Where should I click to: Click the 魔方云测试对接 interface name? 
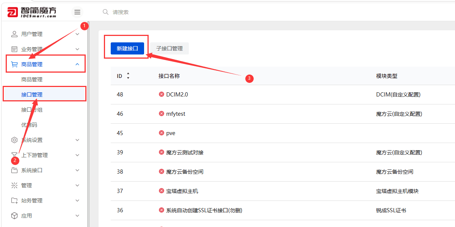coord(185,152)
